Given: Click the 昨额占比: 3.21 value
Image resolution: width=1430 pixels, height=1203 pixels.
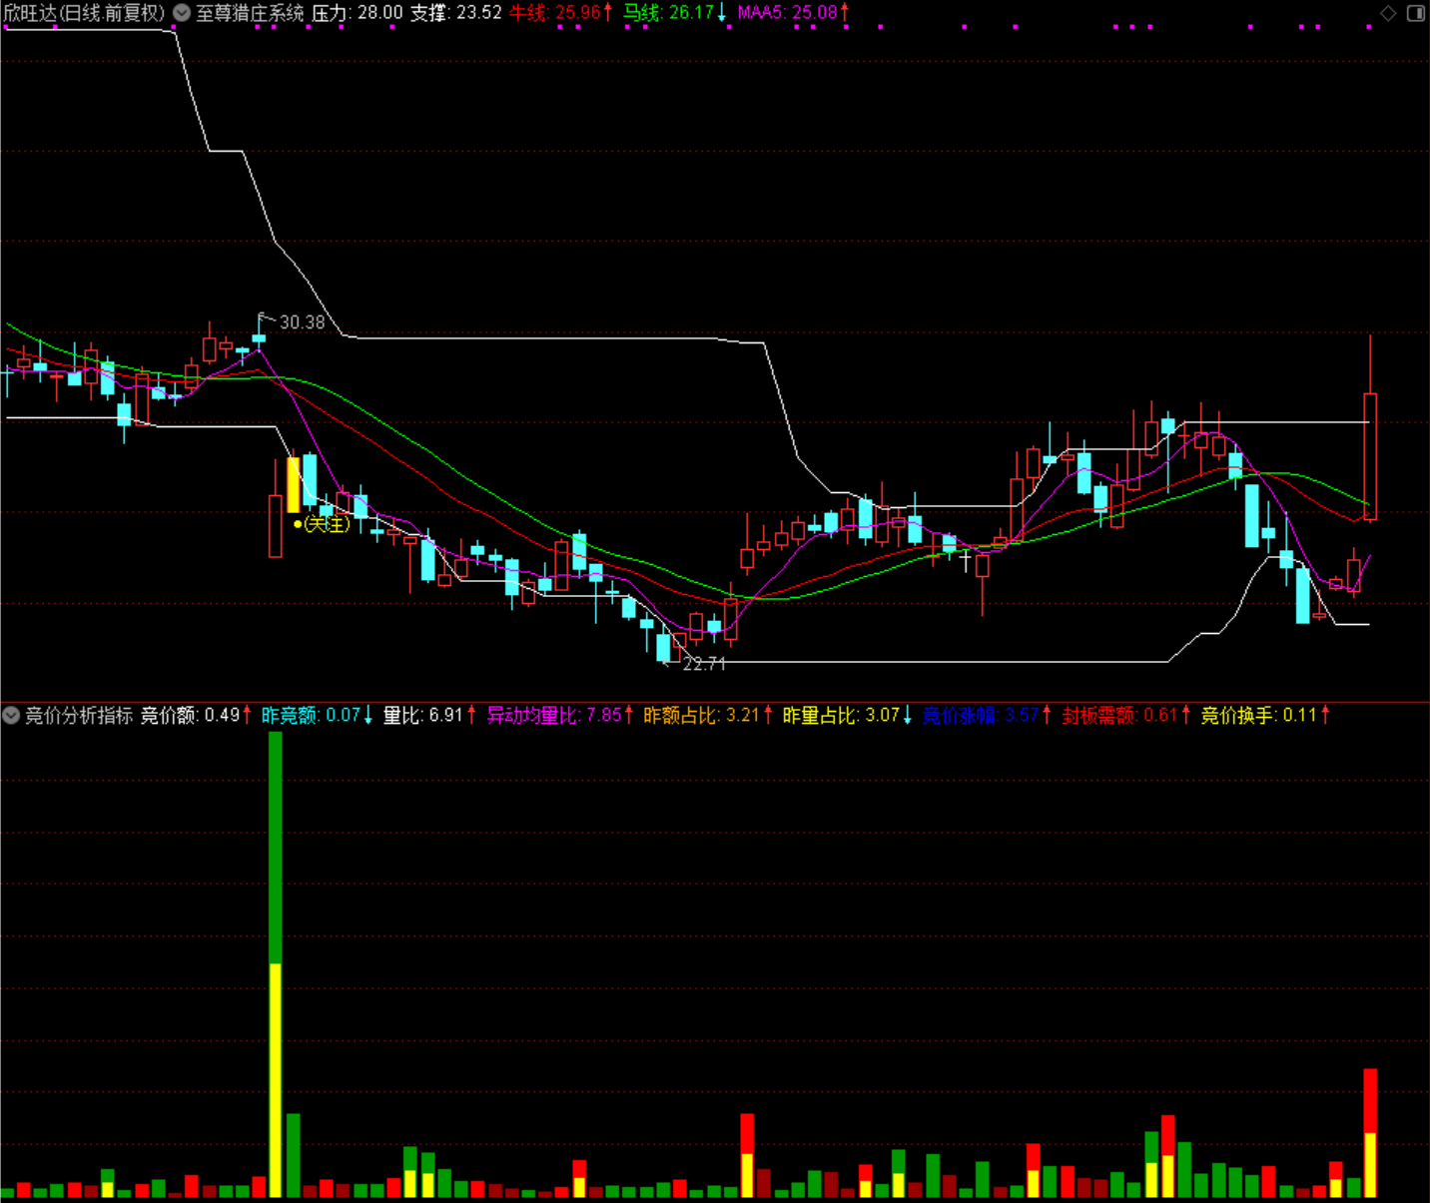Looking at the screenshot, I should coord(702,715).
